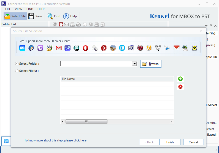
Task: Click the green plus add file icon
Action: (180, 79)
